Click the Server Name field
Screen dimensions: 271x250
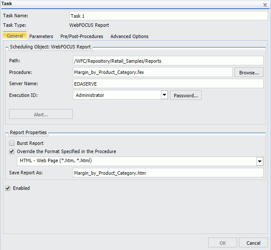click(x=168, y=83)
